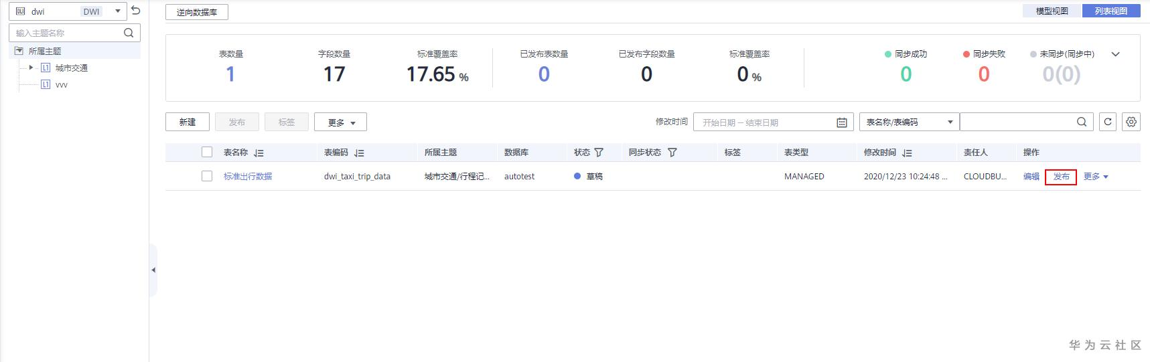Filter by 同步状态 funnel icon
1150x362 pixels.
(x=672, y=153)
